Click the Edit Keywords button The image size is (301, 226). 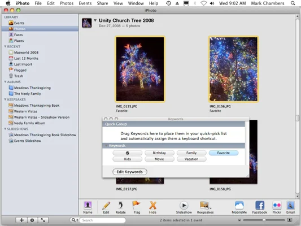pyautogui.click(x=130, y=172)
